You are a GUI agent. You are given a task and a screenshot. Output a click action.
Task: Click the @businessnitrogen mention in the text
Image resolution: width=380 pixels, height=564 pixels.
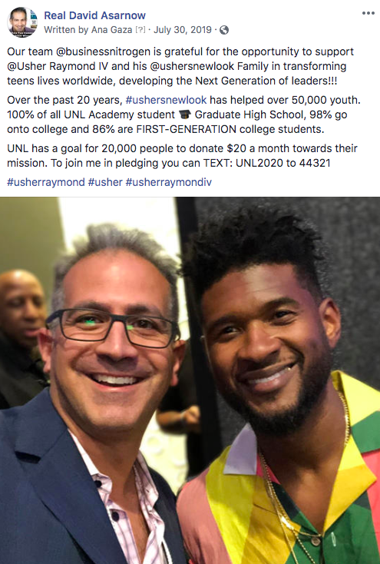click(x=103, y=51)
